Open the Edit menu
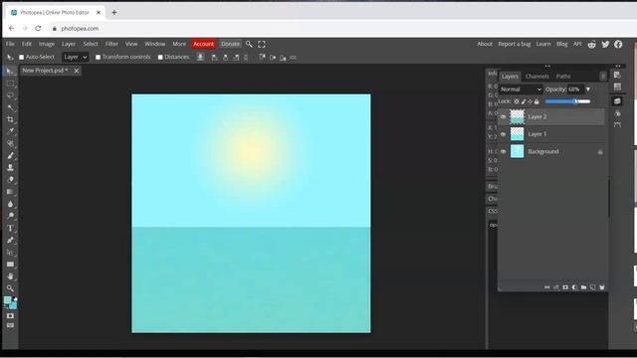Image resolution: width=637 pixels, height=358 pixels. point(27,44)
